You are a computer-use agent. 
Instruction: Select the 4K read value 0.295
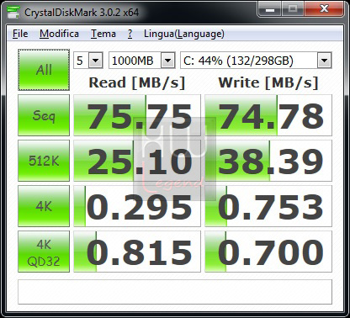(x=137, y=206)
